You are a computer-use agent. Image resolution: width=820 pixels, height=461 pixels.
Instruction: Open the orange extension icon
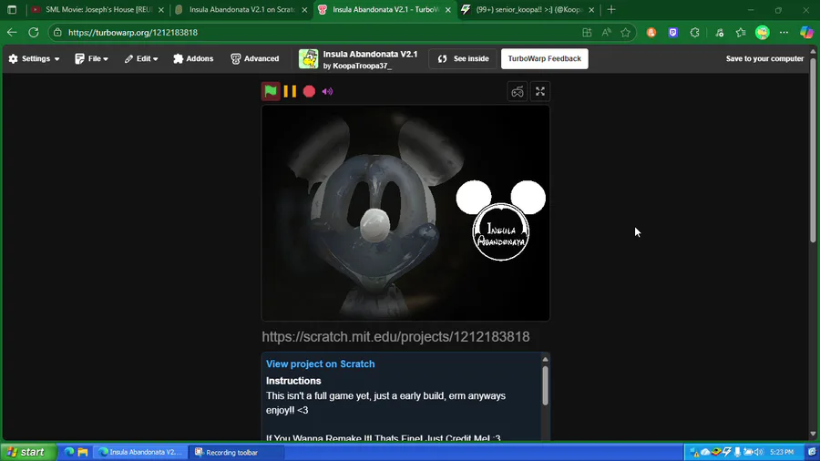click(x=651, y=33)
